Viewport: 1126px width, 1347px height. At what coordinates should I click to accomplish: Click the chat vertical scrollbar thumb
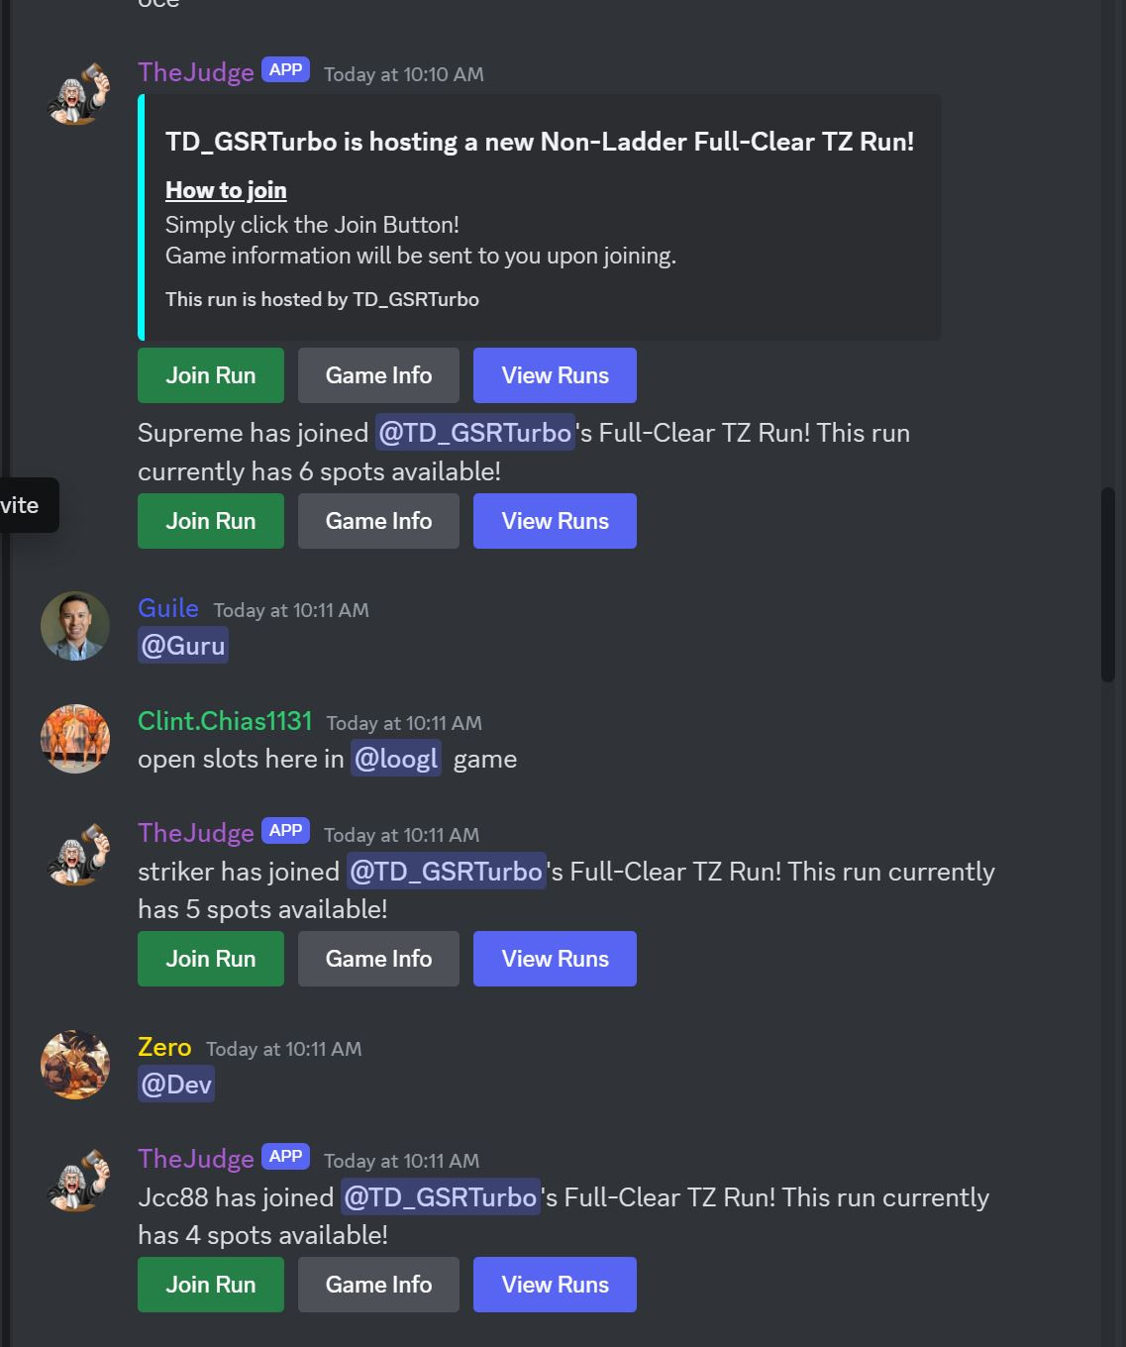point(1107,584)
